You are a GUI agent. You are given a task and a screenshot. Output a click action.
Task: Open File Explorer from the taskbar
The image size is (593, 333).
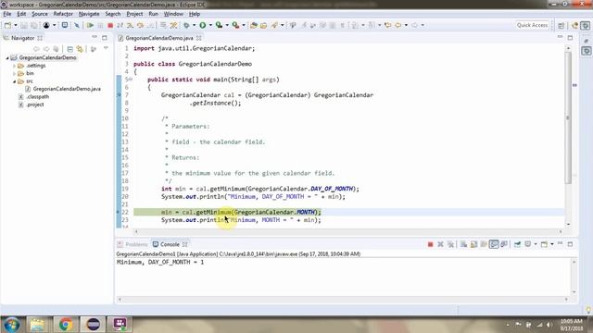pyautogui.click(x=37, y=325)
